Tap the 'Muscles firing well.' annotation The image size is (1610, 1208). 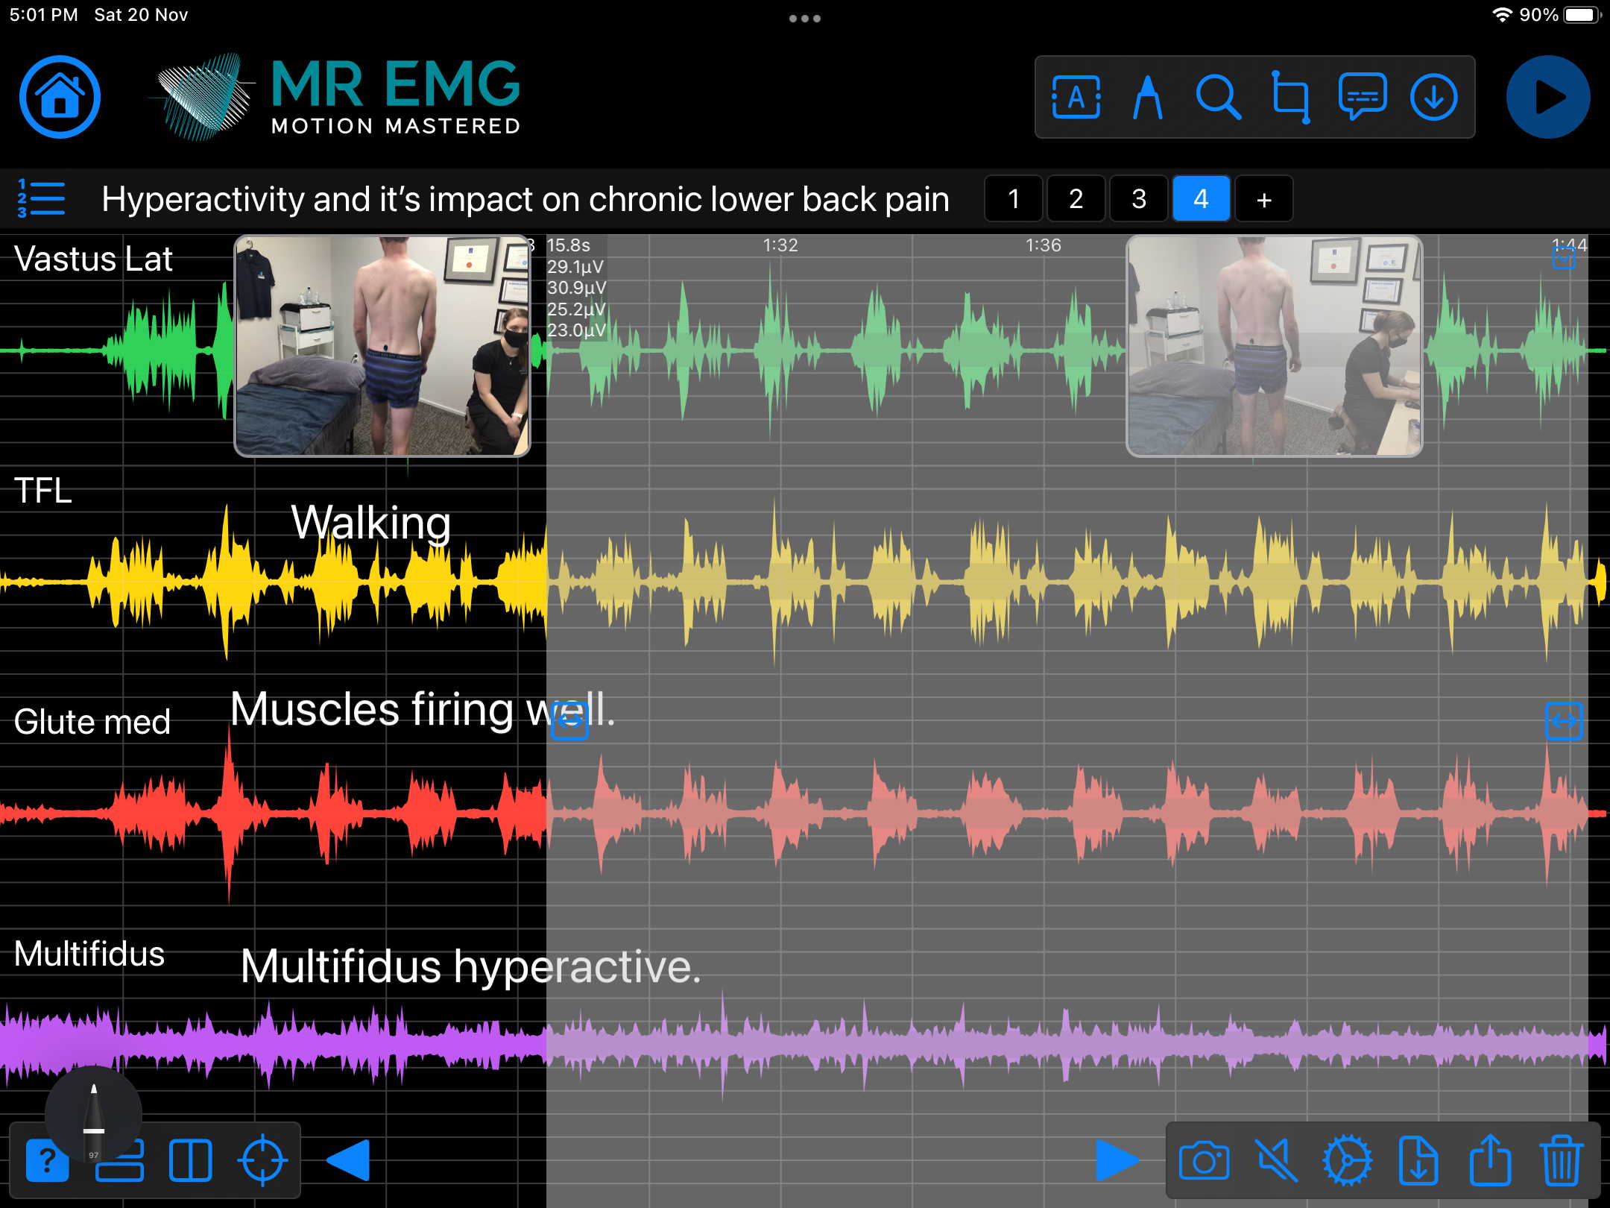coord(423,709)
